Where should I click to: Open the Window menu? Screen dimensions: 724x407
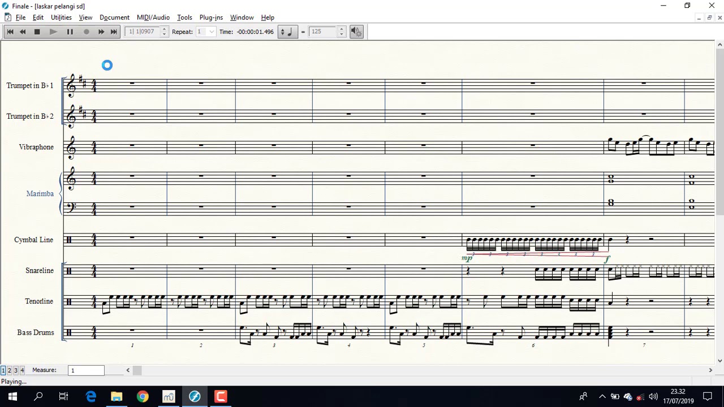(242, 18)
